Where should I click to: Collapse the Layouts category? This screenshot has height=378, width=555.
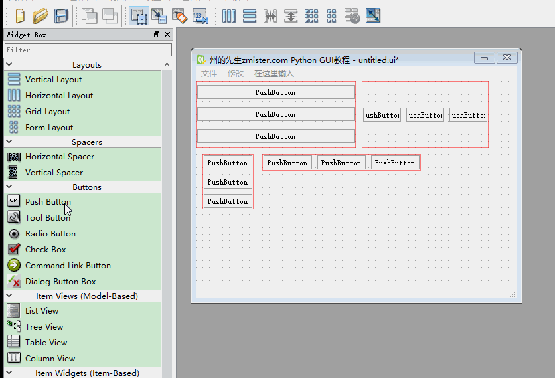[9, 64]
